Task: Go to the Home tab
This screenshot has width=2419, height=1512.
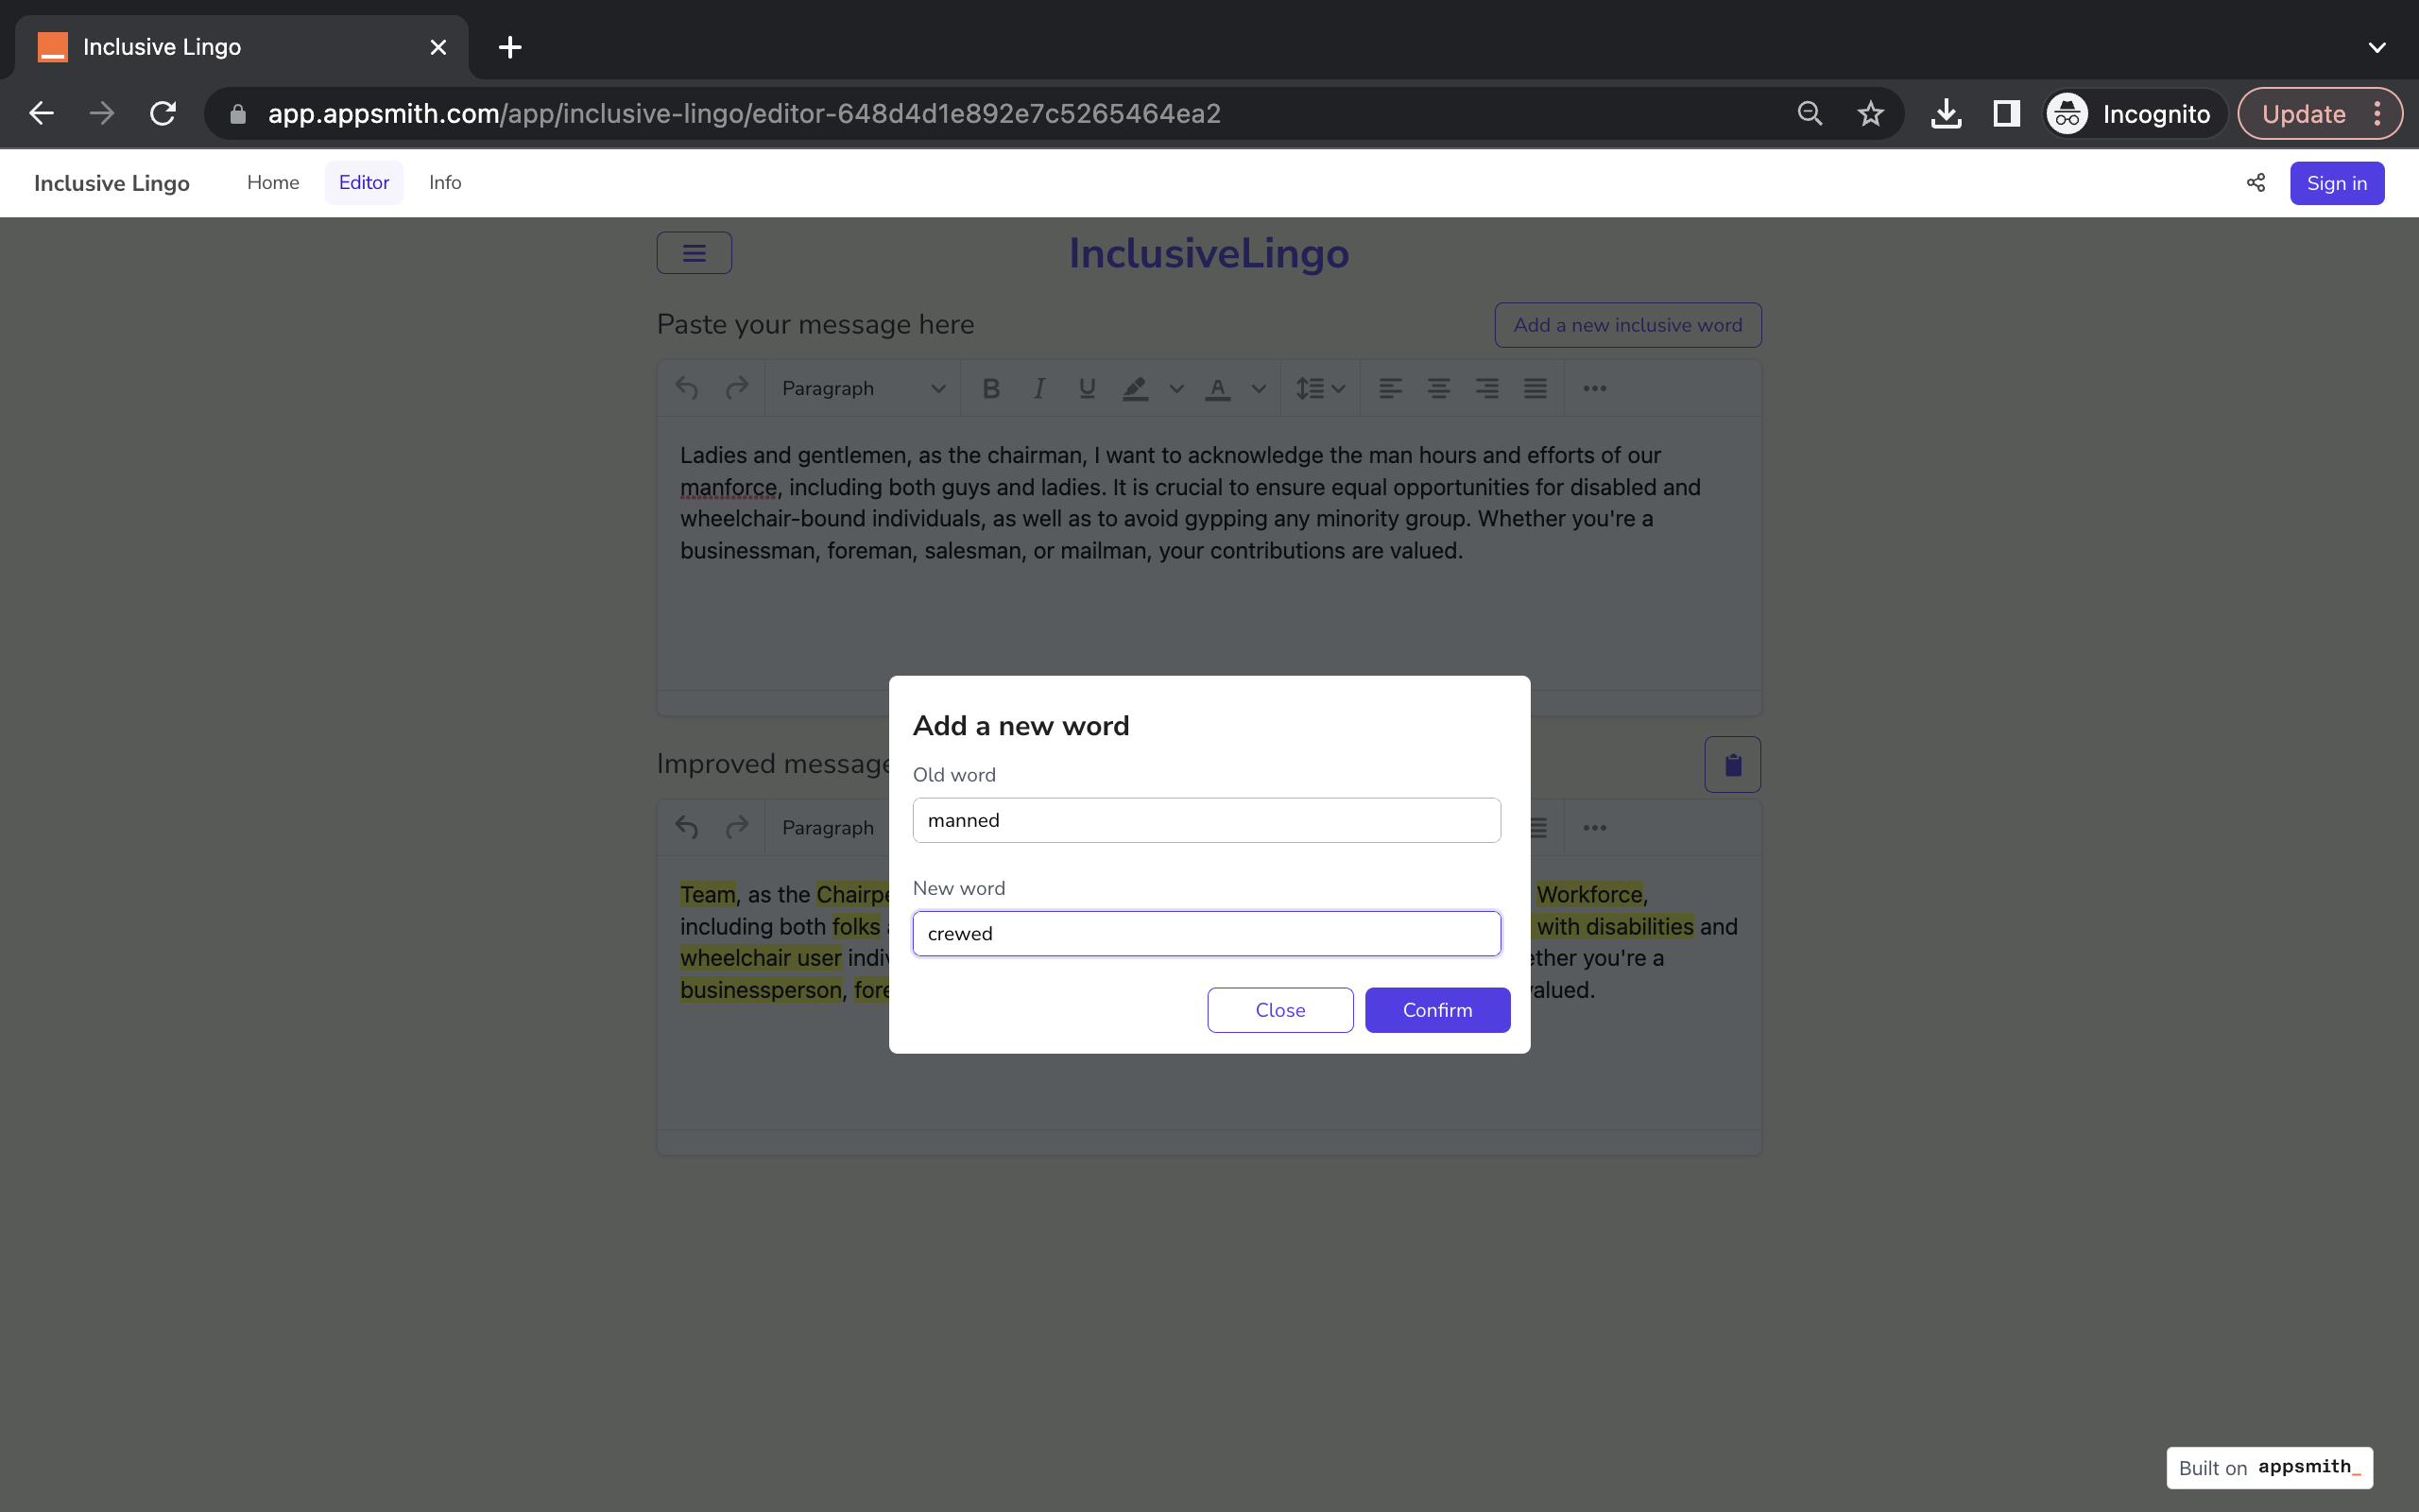Action: point(273,183)
